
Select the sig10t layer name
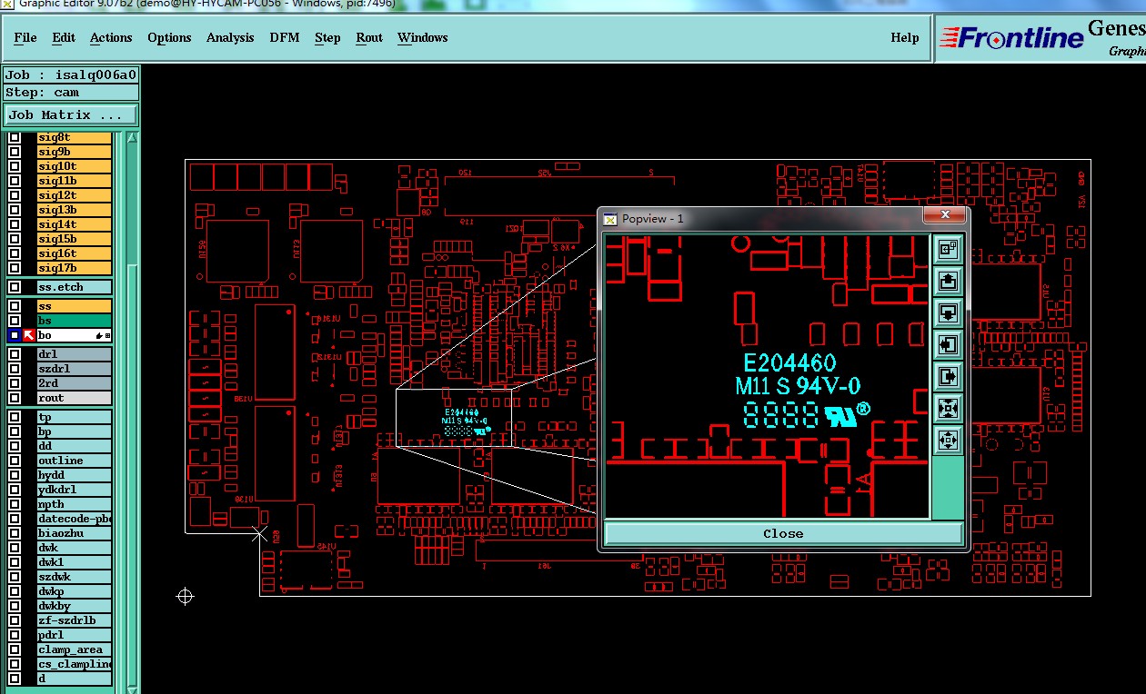[74, 166]
